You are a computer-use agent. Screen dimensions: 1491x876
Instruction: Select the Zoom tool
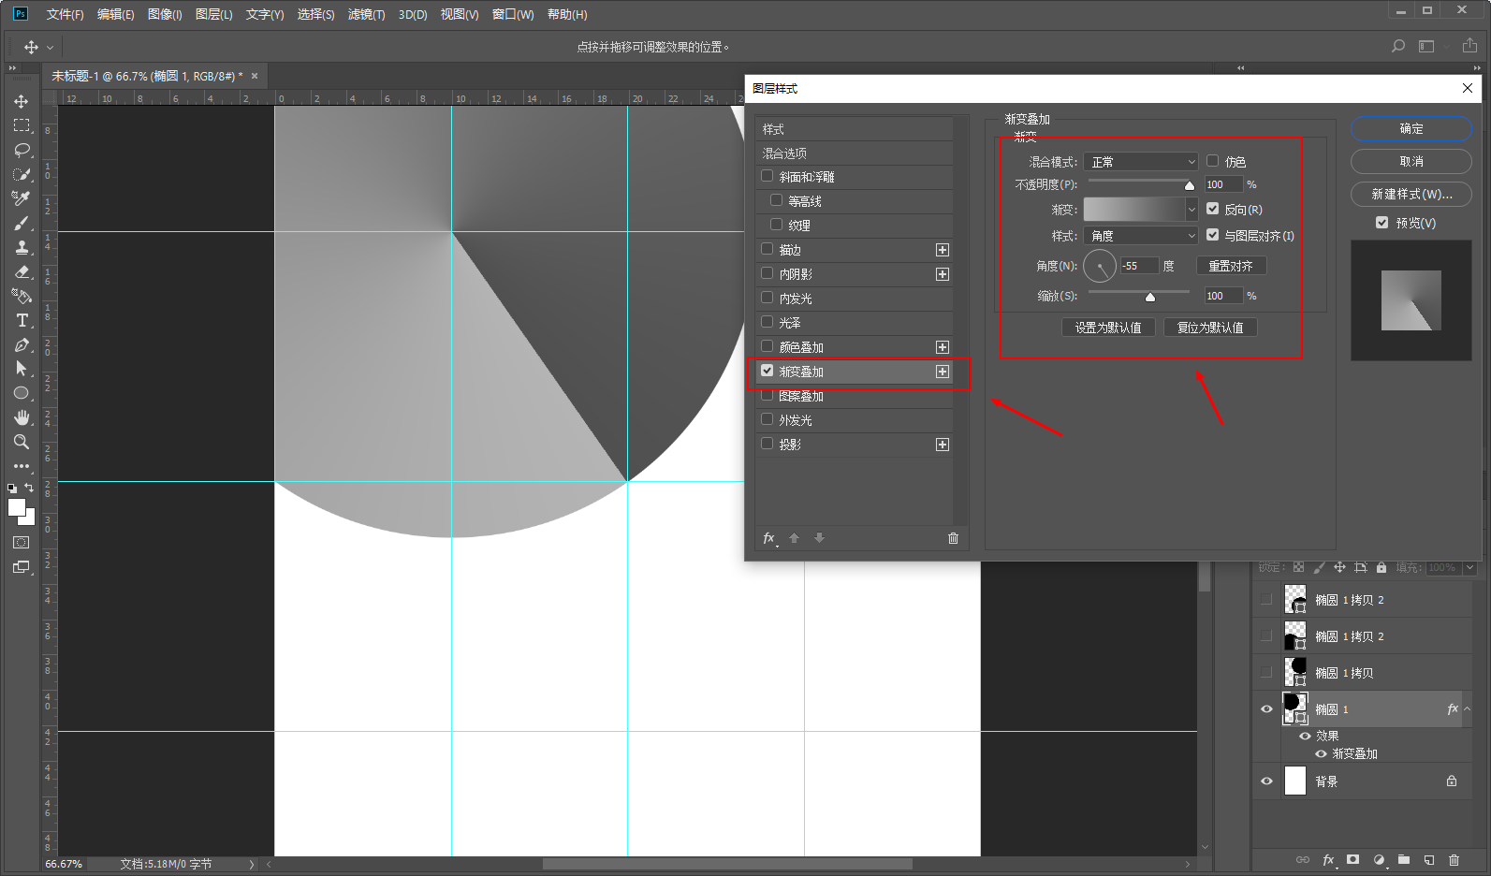pyautogui.click(x=22, y=442)
